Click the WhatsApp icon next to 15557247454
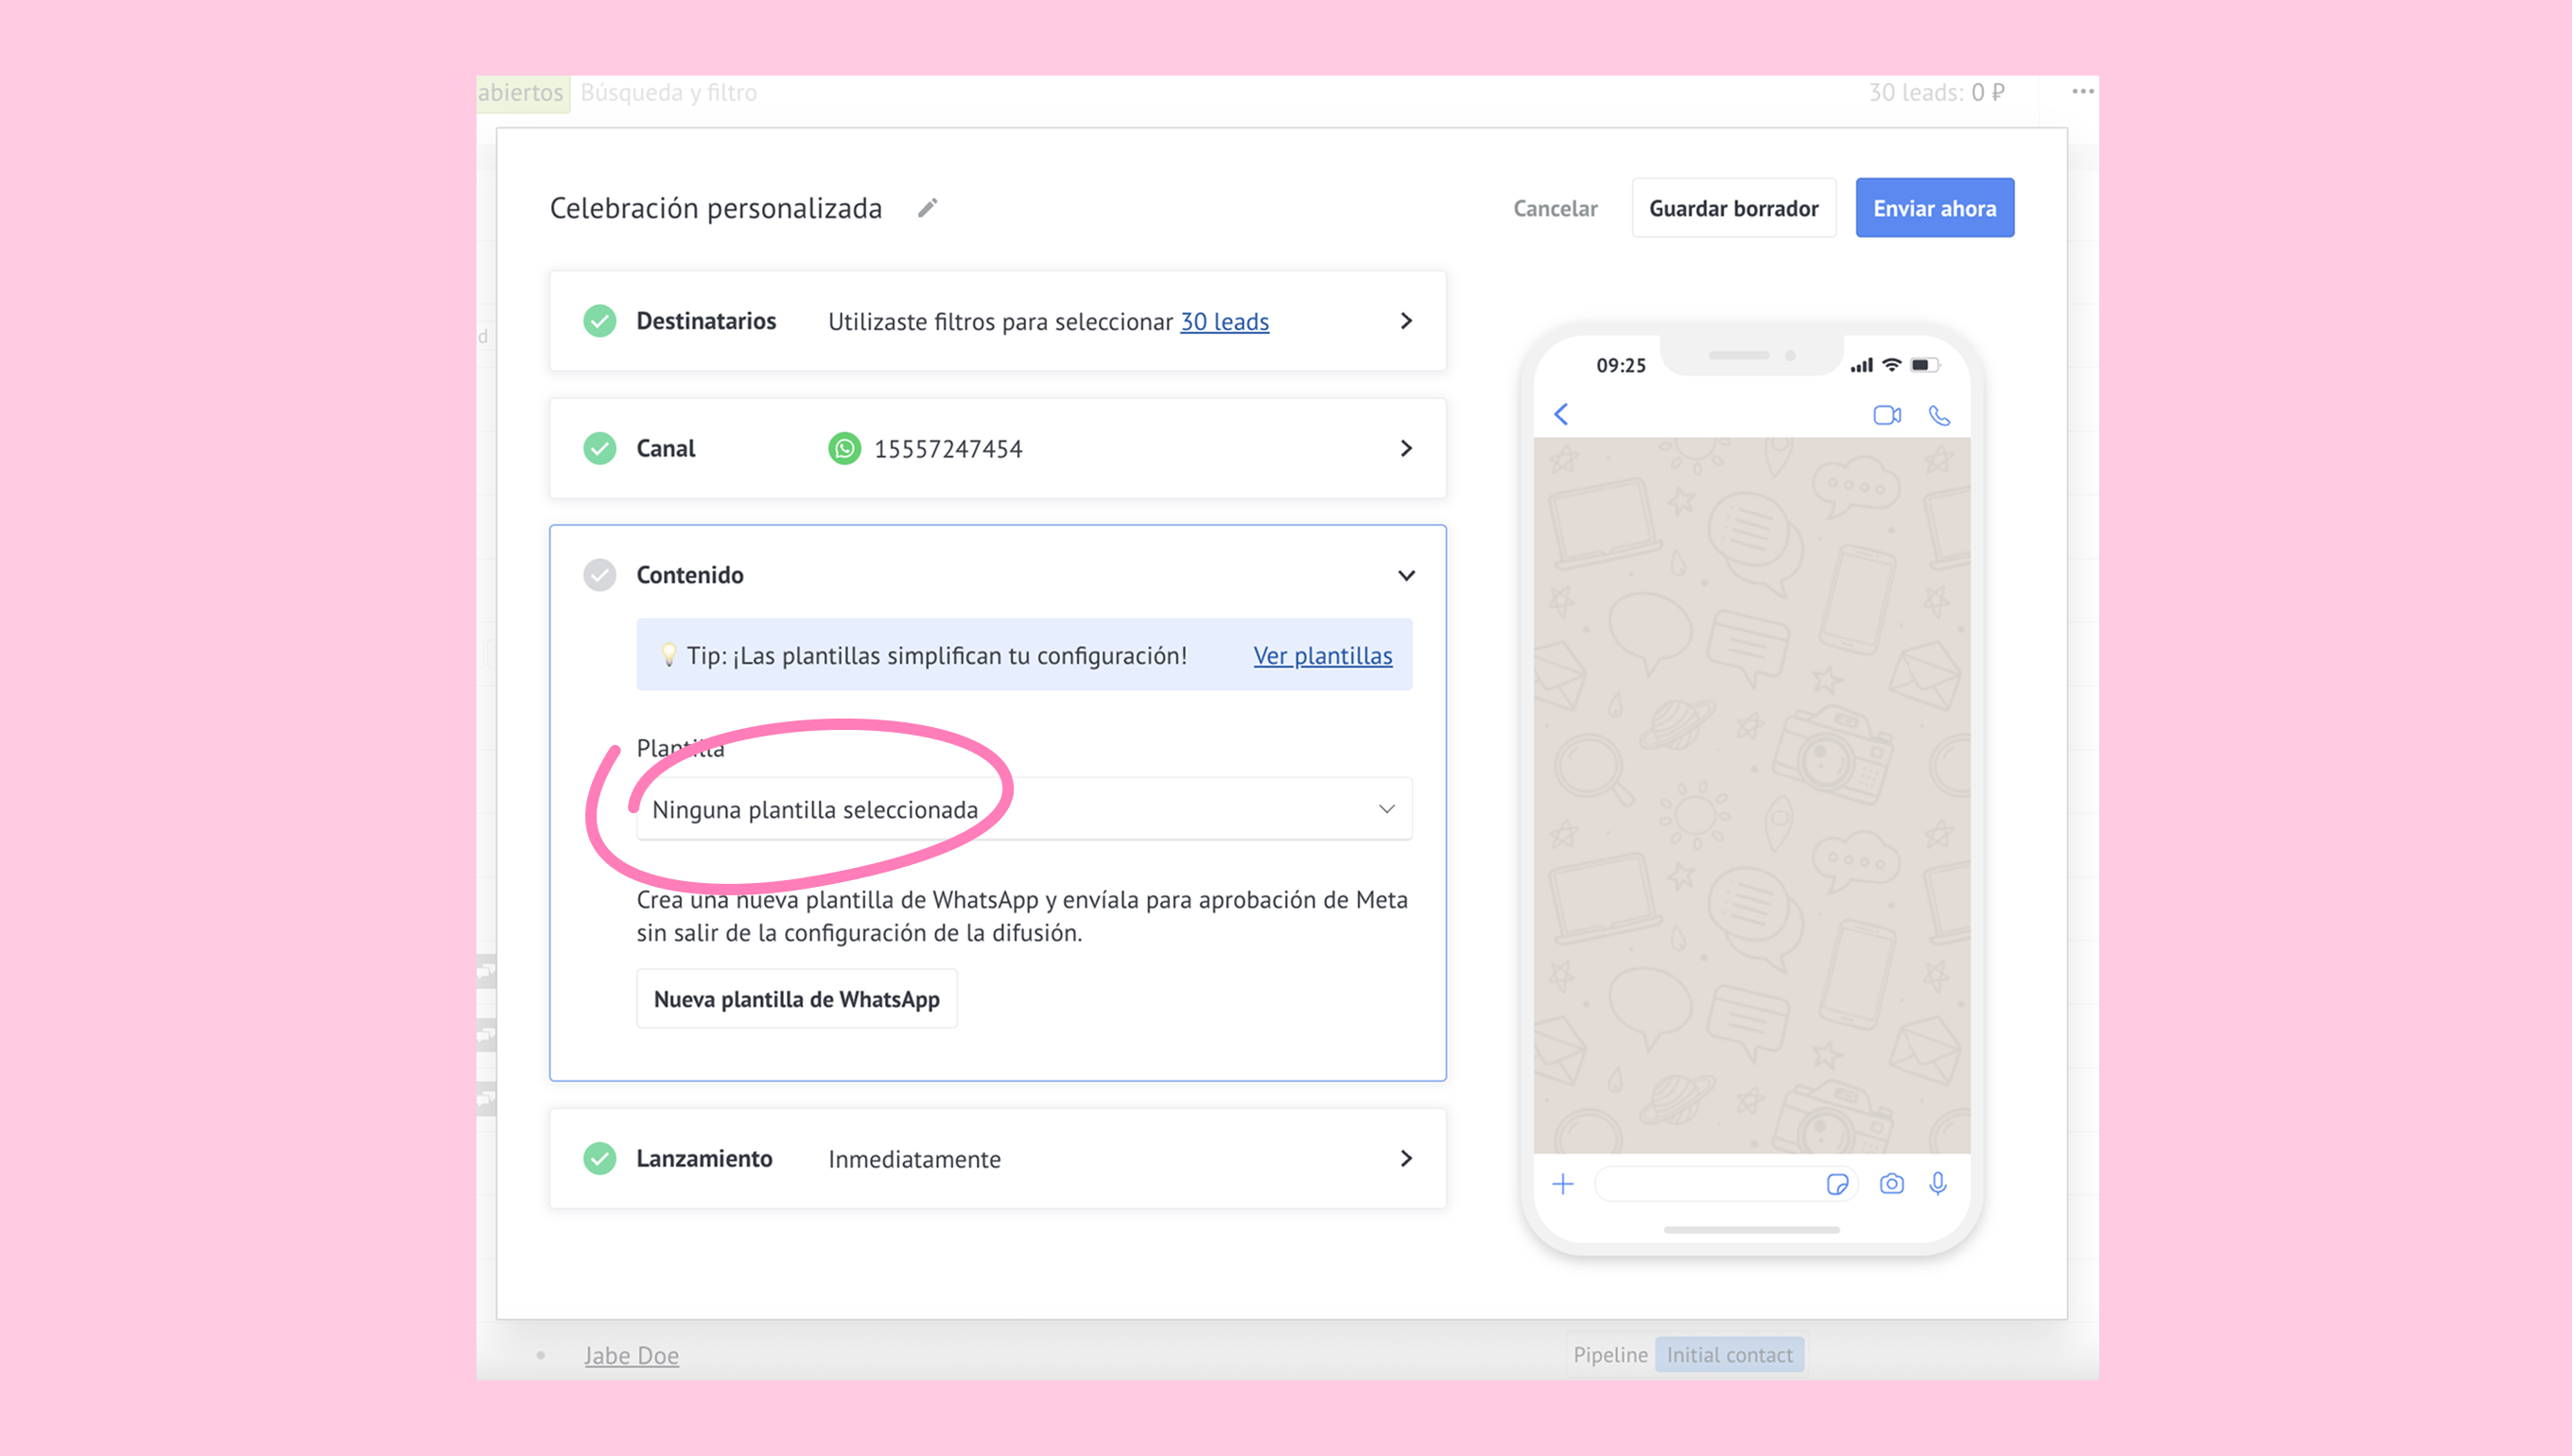 (x=844, y=448)
